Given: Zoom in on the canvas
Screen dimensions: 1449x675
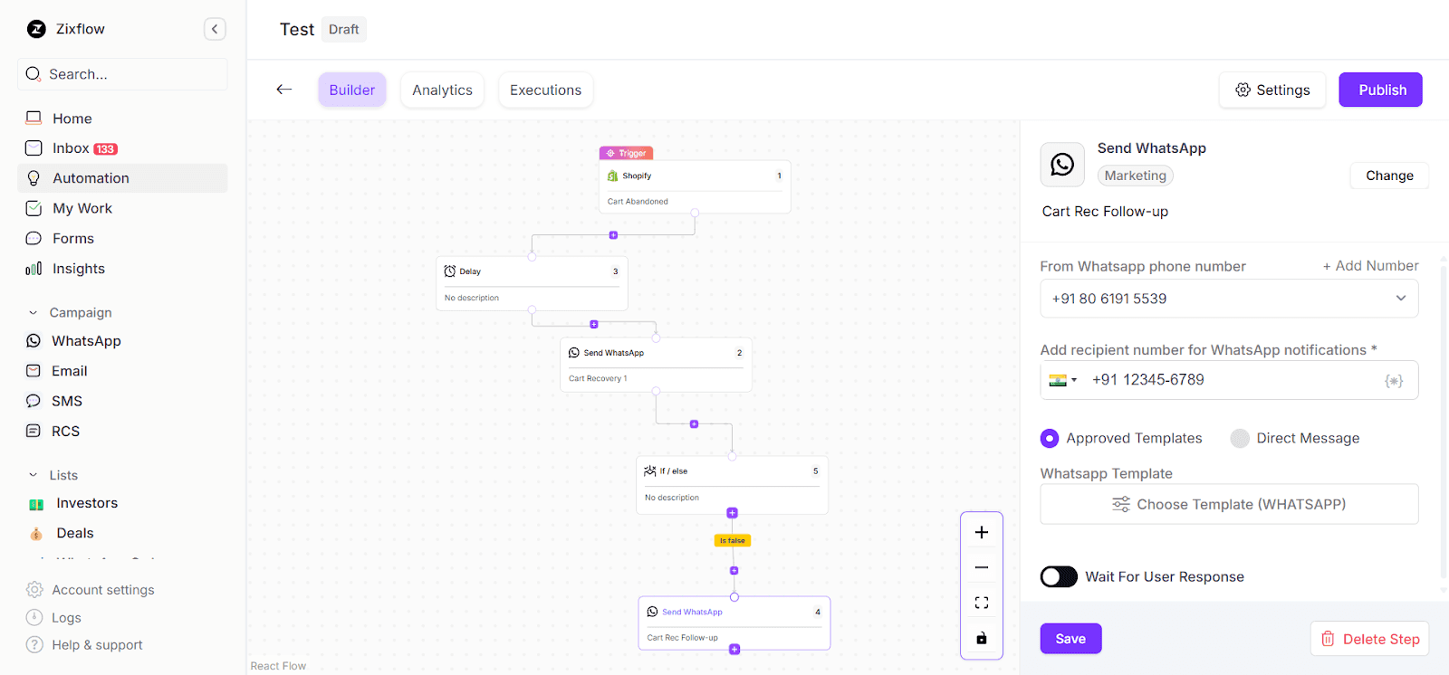Looking at the screenshot, I should [982, 533].
